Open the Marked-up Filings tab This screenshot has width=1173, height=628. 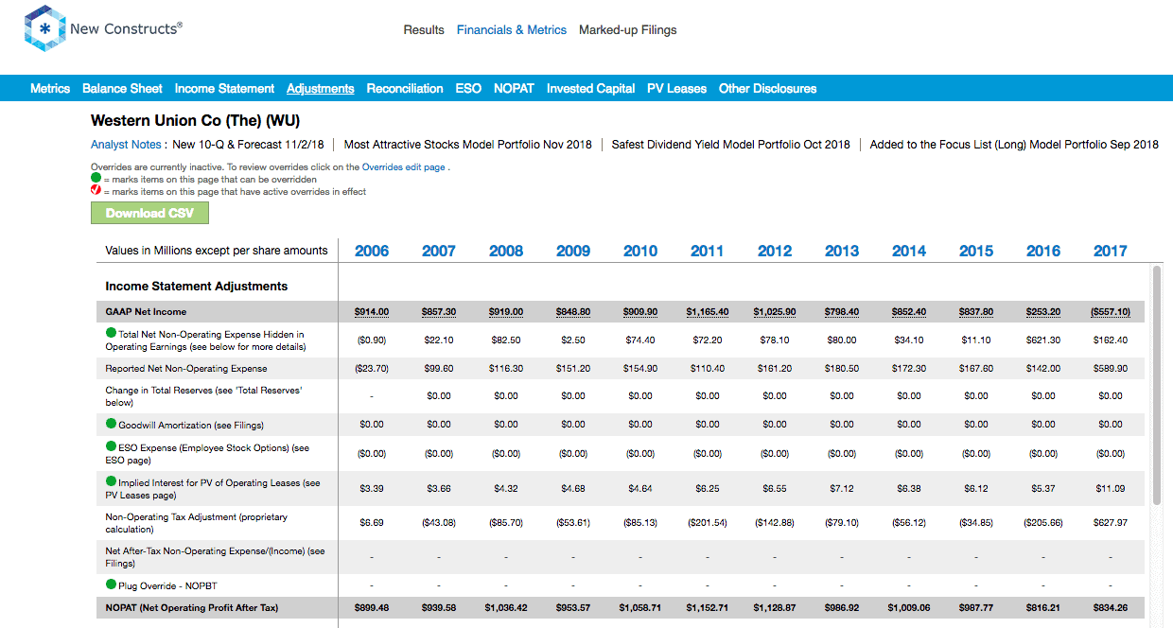pos(628,30)
